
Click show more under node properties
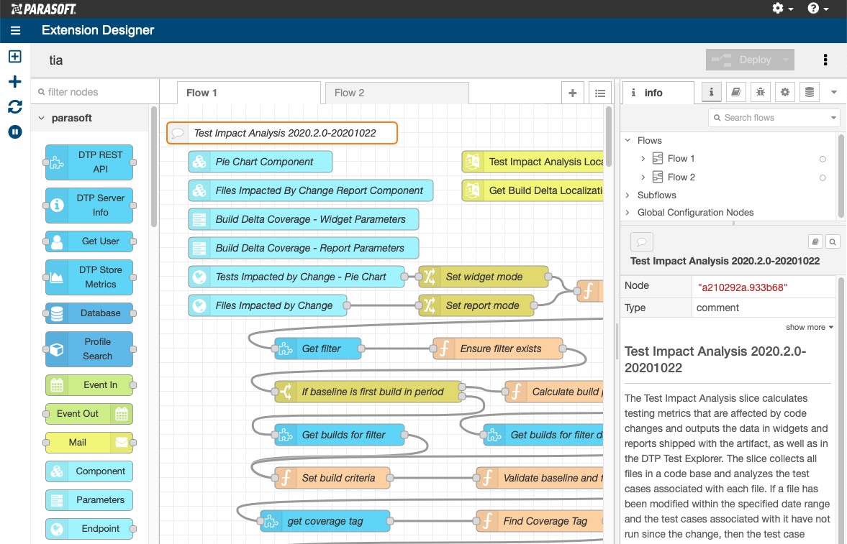tap(809, 327)
